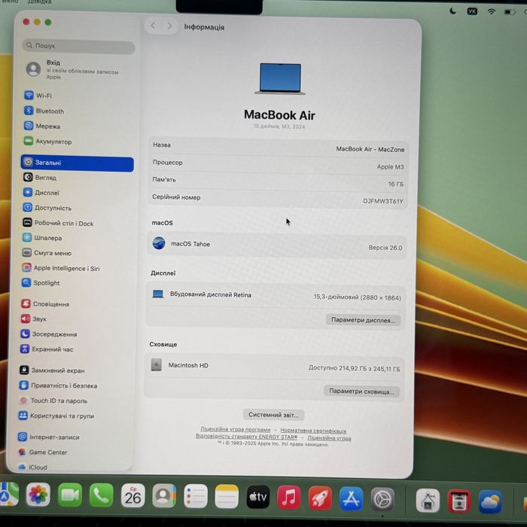
Task: Select Мережа in the sidebar
Action: [x=42, y=126]
